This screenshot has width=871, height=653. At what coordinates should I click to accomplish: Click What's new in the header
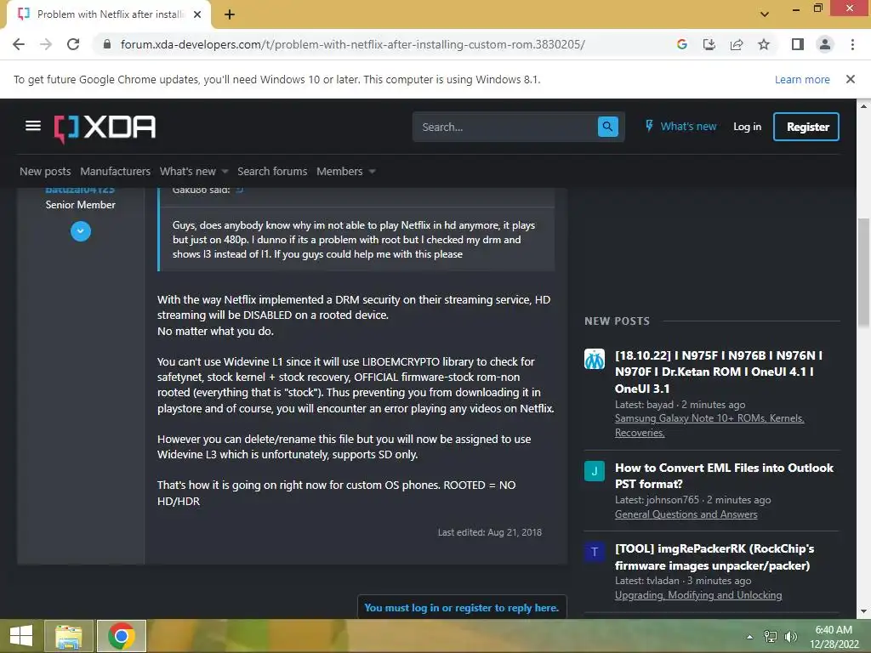[x=688, y=126]
